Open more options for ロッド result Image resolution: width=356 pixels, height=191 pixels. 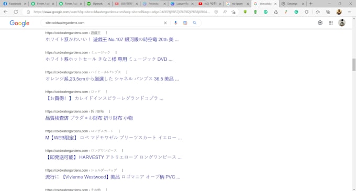click(x=106, y=92)
